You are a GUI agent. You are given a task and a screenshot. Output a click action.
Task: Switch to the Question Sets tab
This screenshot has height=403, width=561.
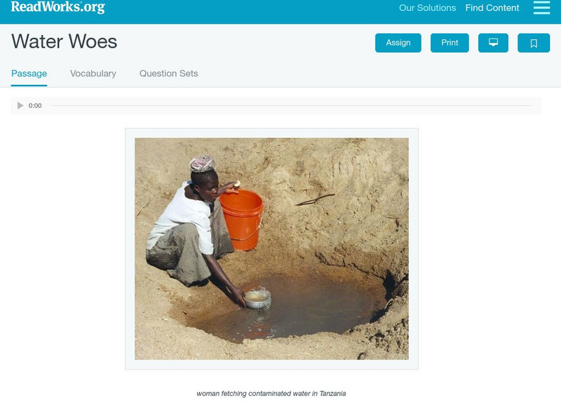click(x=168, y=73)
